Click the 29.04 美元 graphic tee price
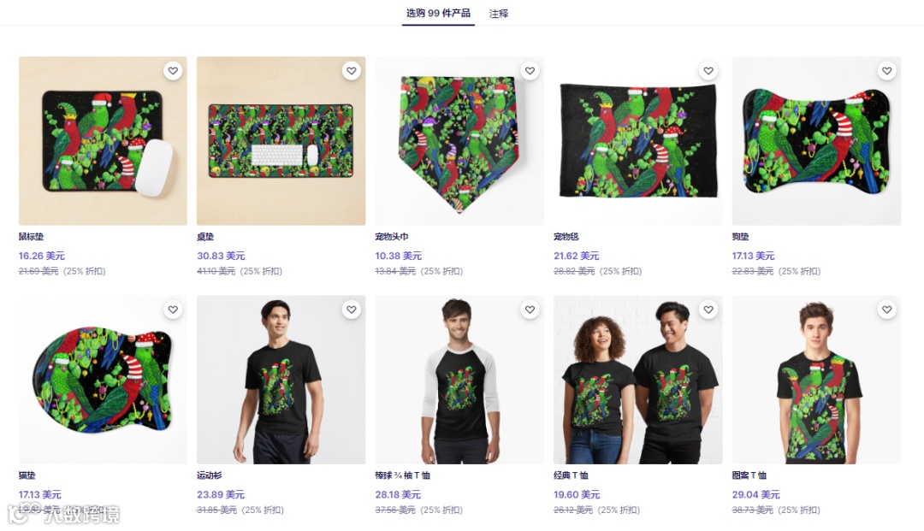 (x=755, y=494)
